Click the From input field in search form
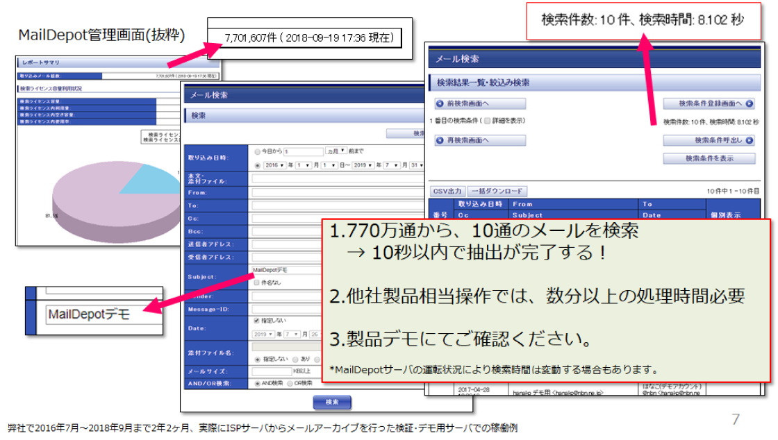 [338, 192]
